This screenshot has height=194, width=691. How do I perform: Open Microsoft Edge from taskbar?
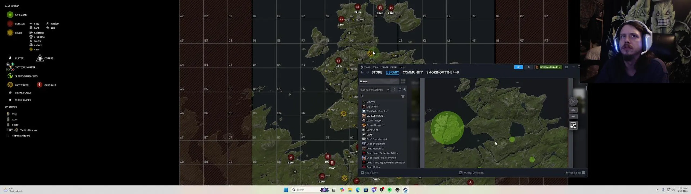click(x=358, y=190)
